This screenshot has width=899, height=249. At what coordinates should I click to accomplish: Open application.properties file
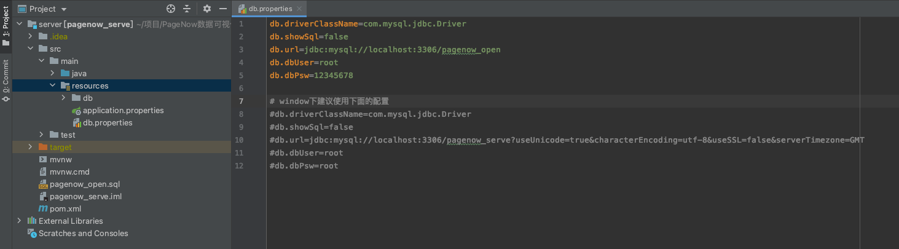pos(123,111)
